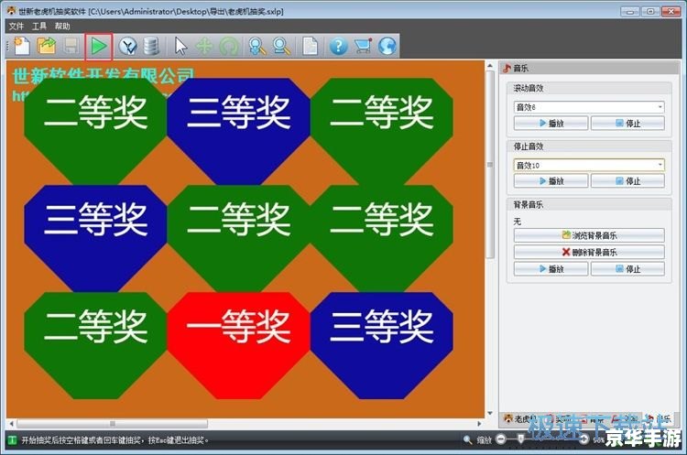Image resolution: width=687 pixels, height=455 pixels.
Task: Play the 停止音效 sound
Action: coord(551,181)
